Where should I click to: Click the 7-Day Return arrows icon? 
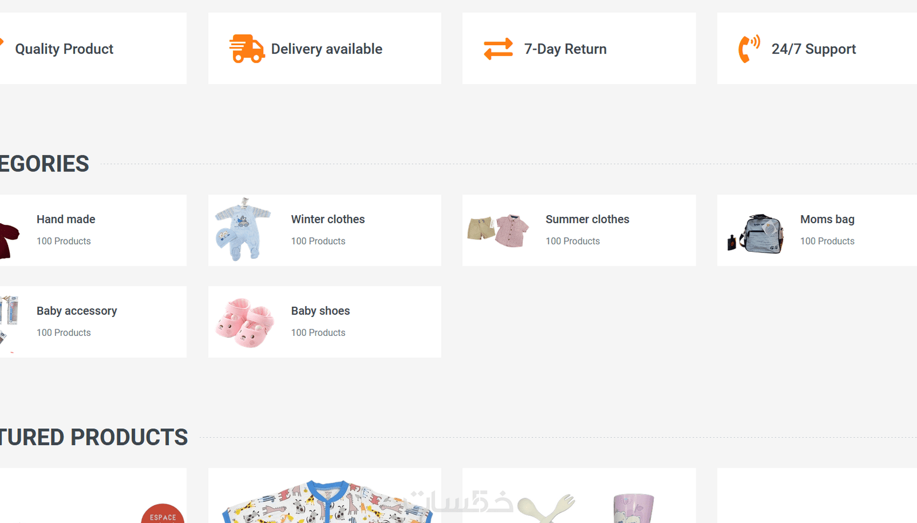[498, 49]
